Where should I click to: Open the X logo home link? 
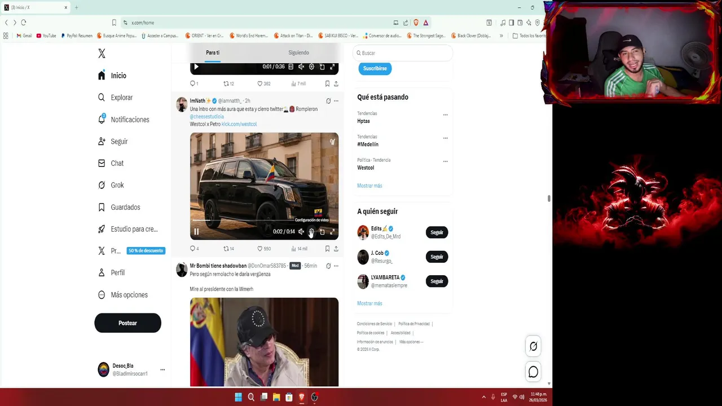(102, 54)
